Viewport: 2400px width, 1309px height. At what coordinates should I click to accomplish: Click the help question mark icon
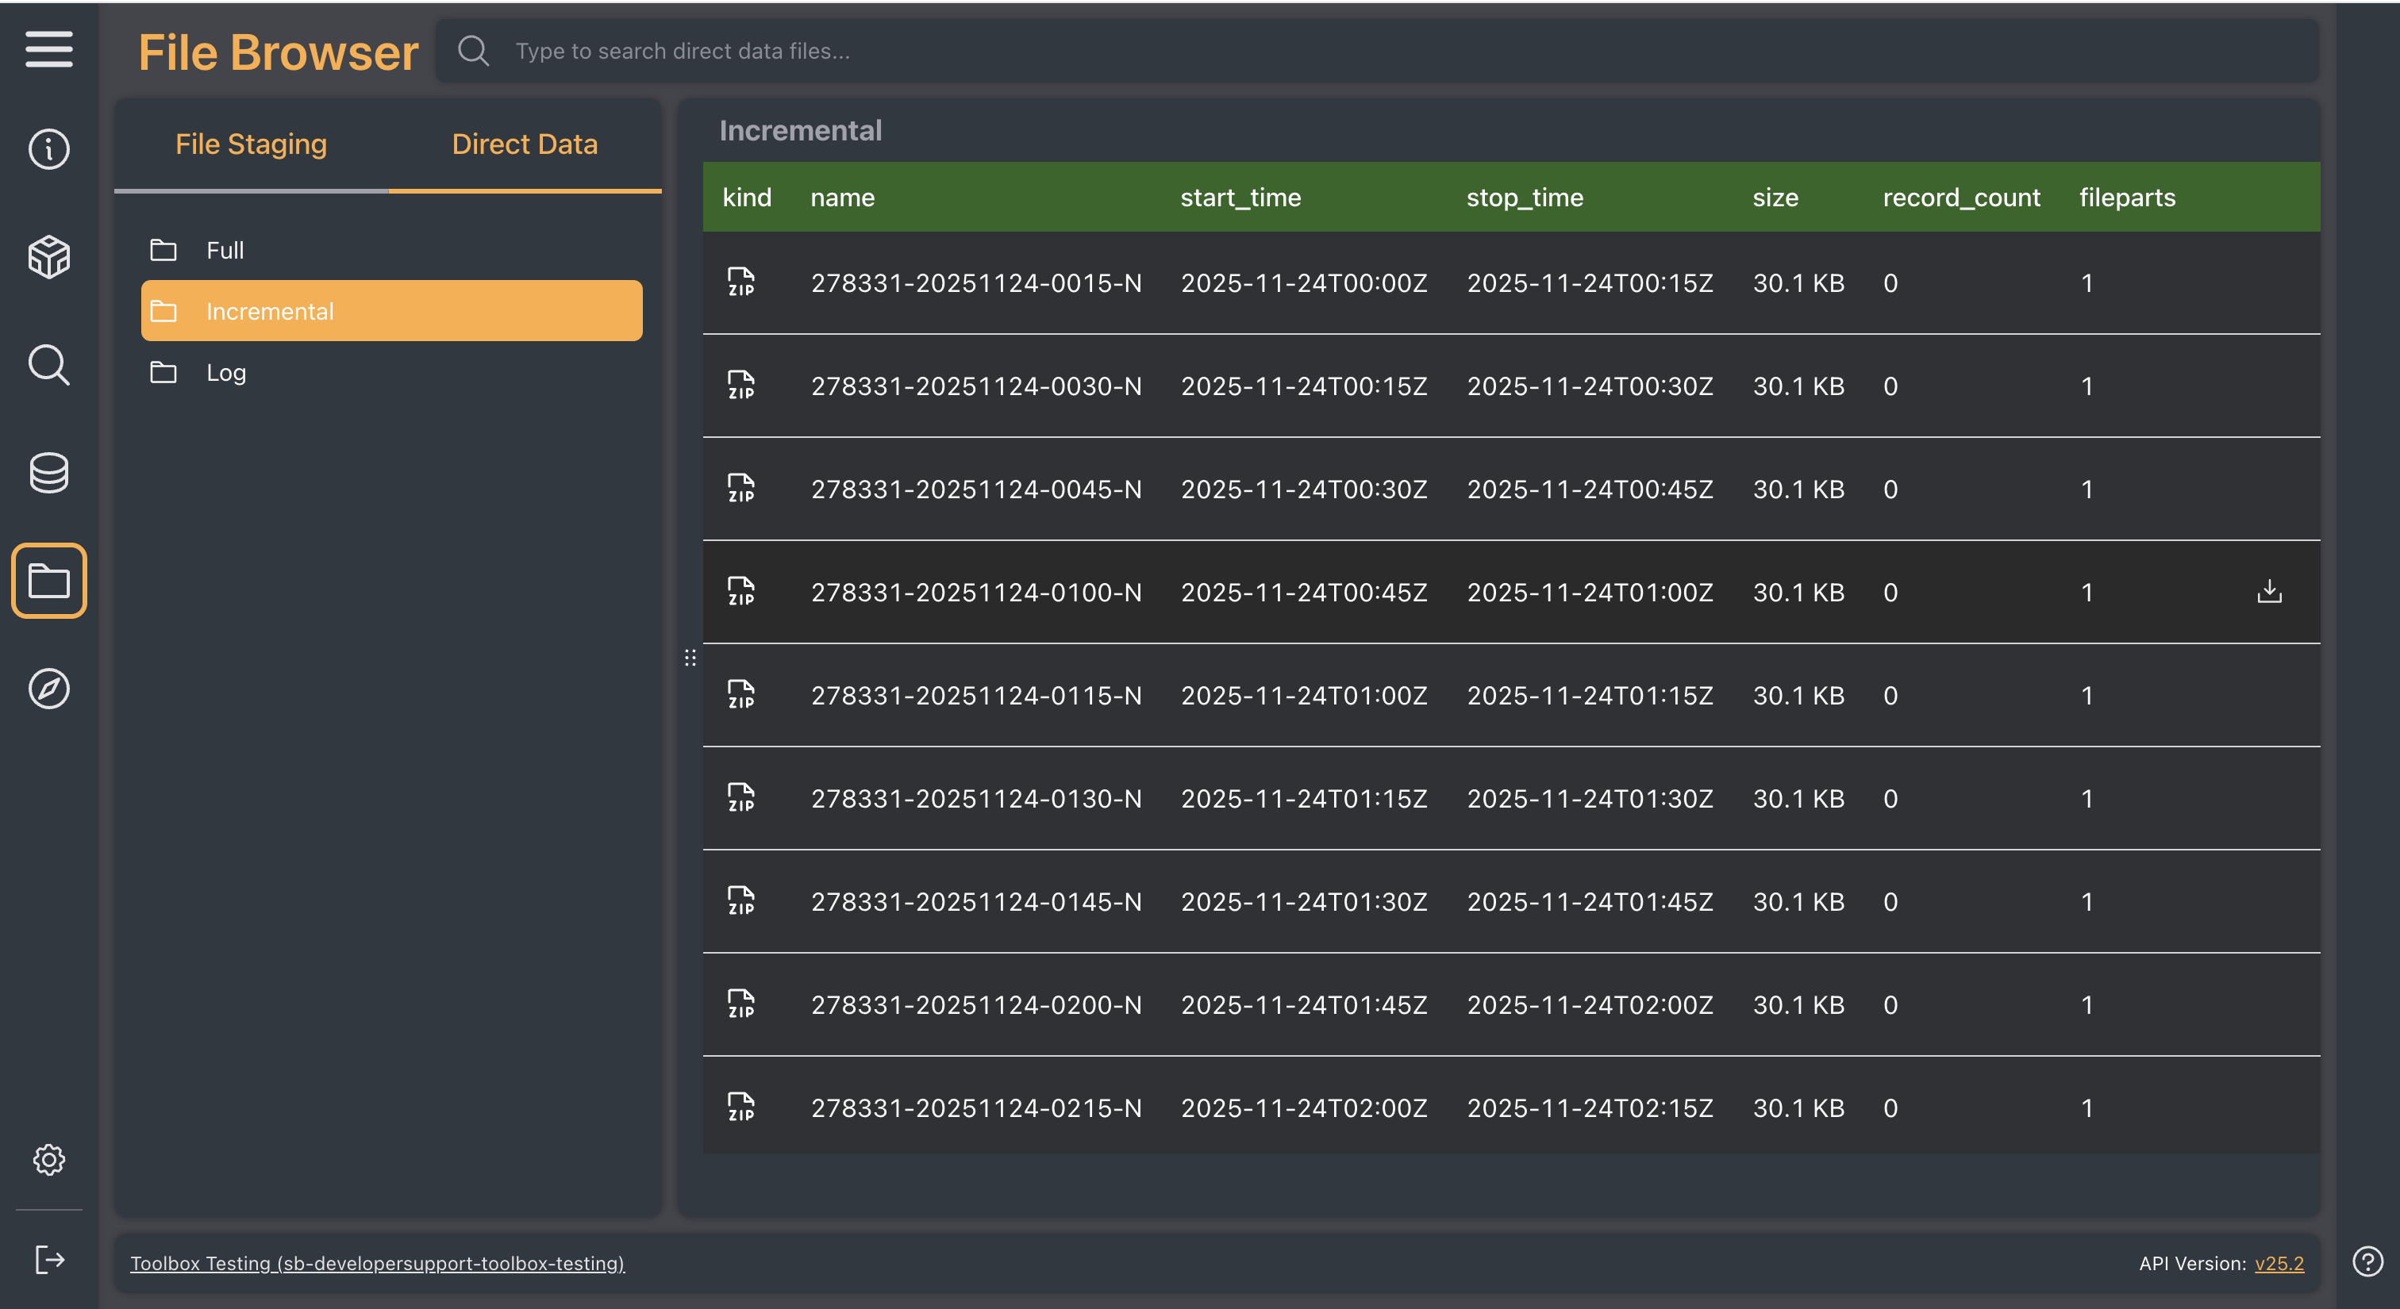pos(2367,1261)
